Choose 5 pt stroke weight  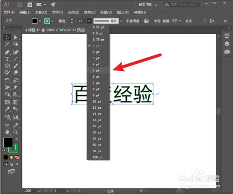pyautogui.click(x=98, y=70)
